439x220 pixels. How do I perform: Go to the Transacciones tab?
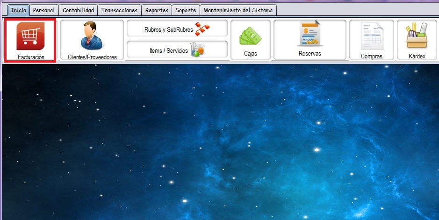coord(120,10)
